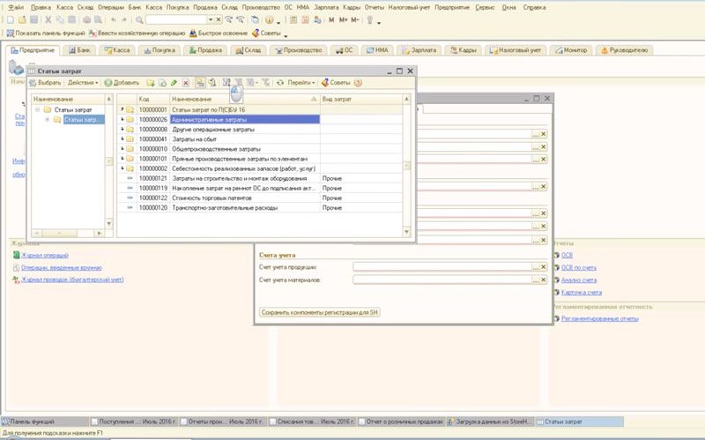Viewport: 705px width, 440px height.
Task: Open the Операции menu
Action: point(111,7)
